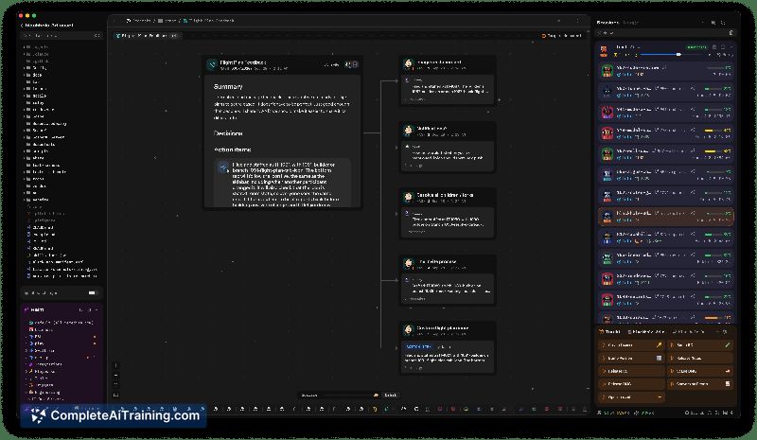Image resolution: width=757 pixels, height=440 pixels.
Task: Click the brown panel button with key icon
Action: tap(632, 344)
